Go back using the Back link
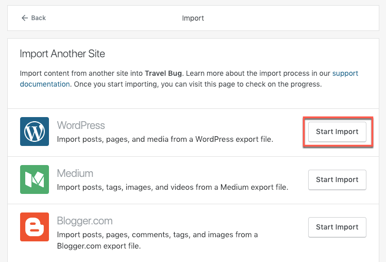 [33, 18]
